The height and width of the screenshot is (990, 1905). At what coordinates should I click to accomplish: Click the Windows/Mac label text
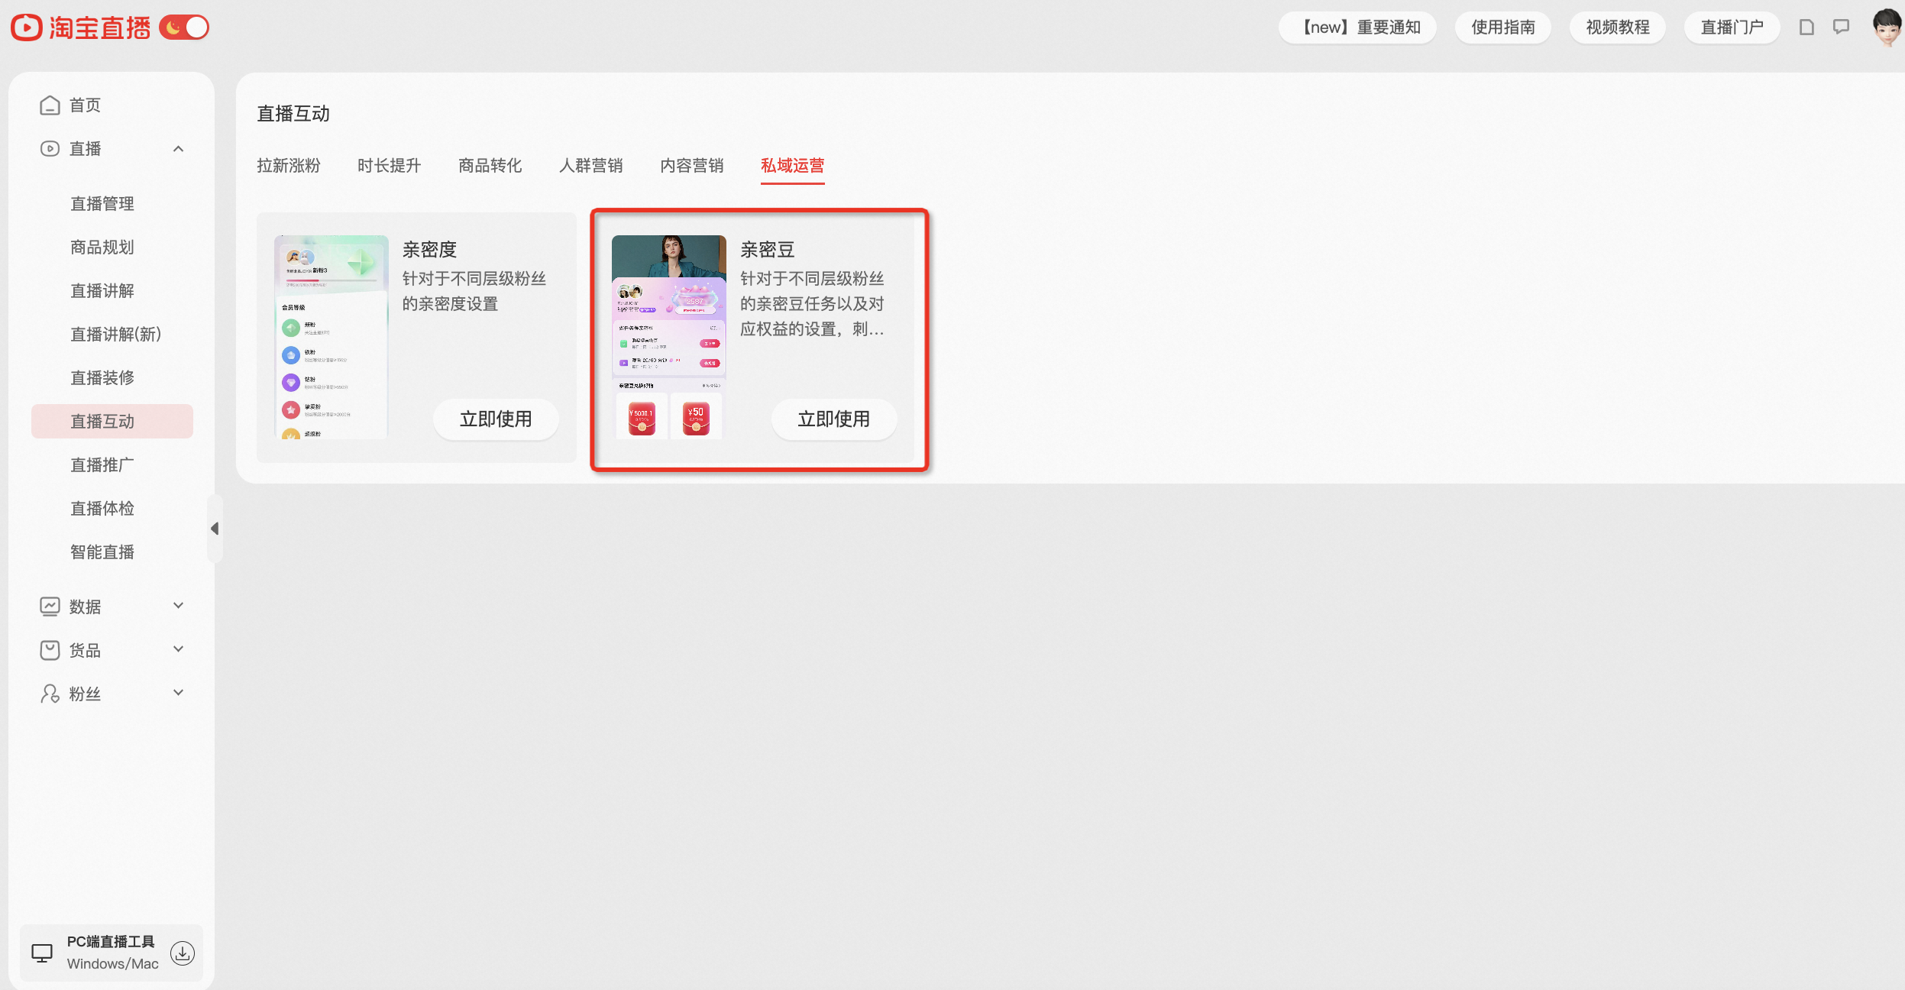coord(113,964)
